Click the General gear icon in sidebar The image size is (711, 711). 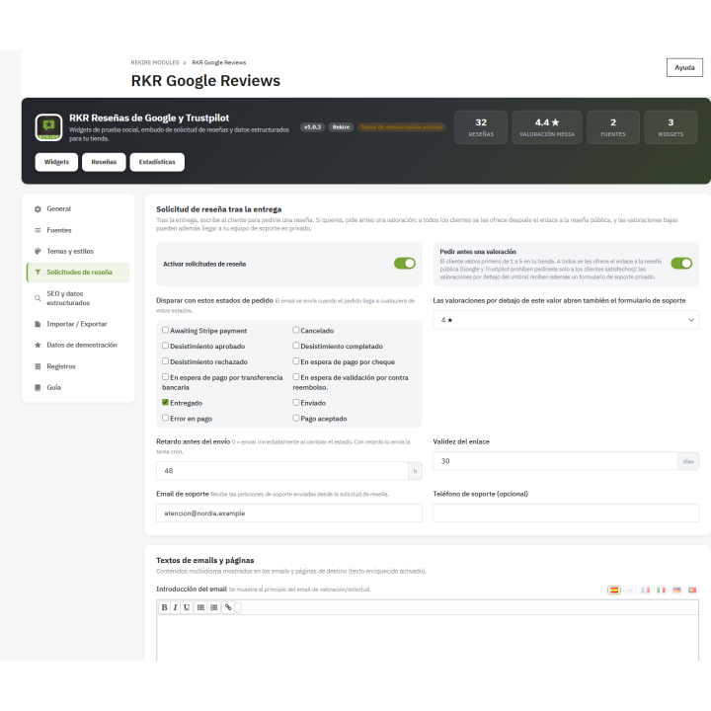38,209
